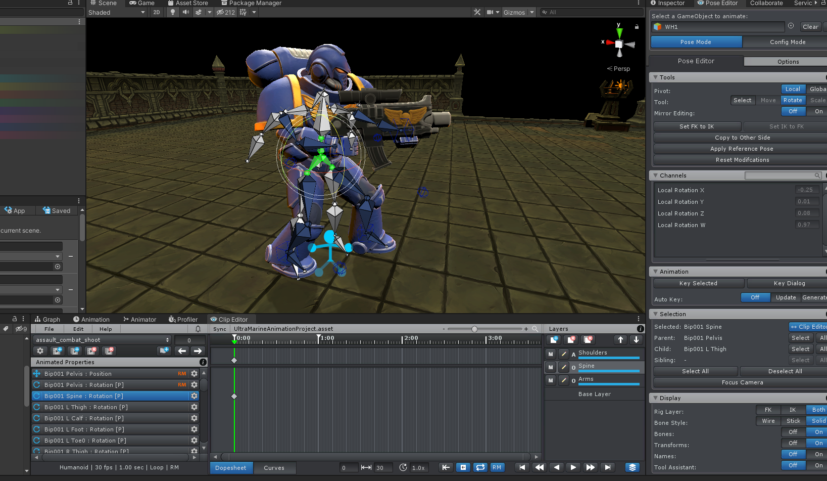Click the timeline zoom magnifier icon
Image resolution: width=827 pixels, height=481 pixels.
coord(536,329)
